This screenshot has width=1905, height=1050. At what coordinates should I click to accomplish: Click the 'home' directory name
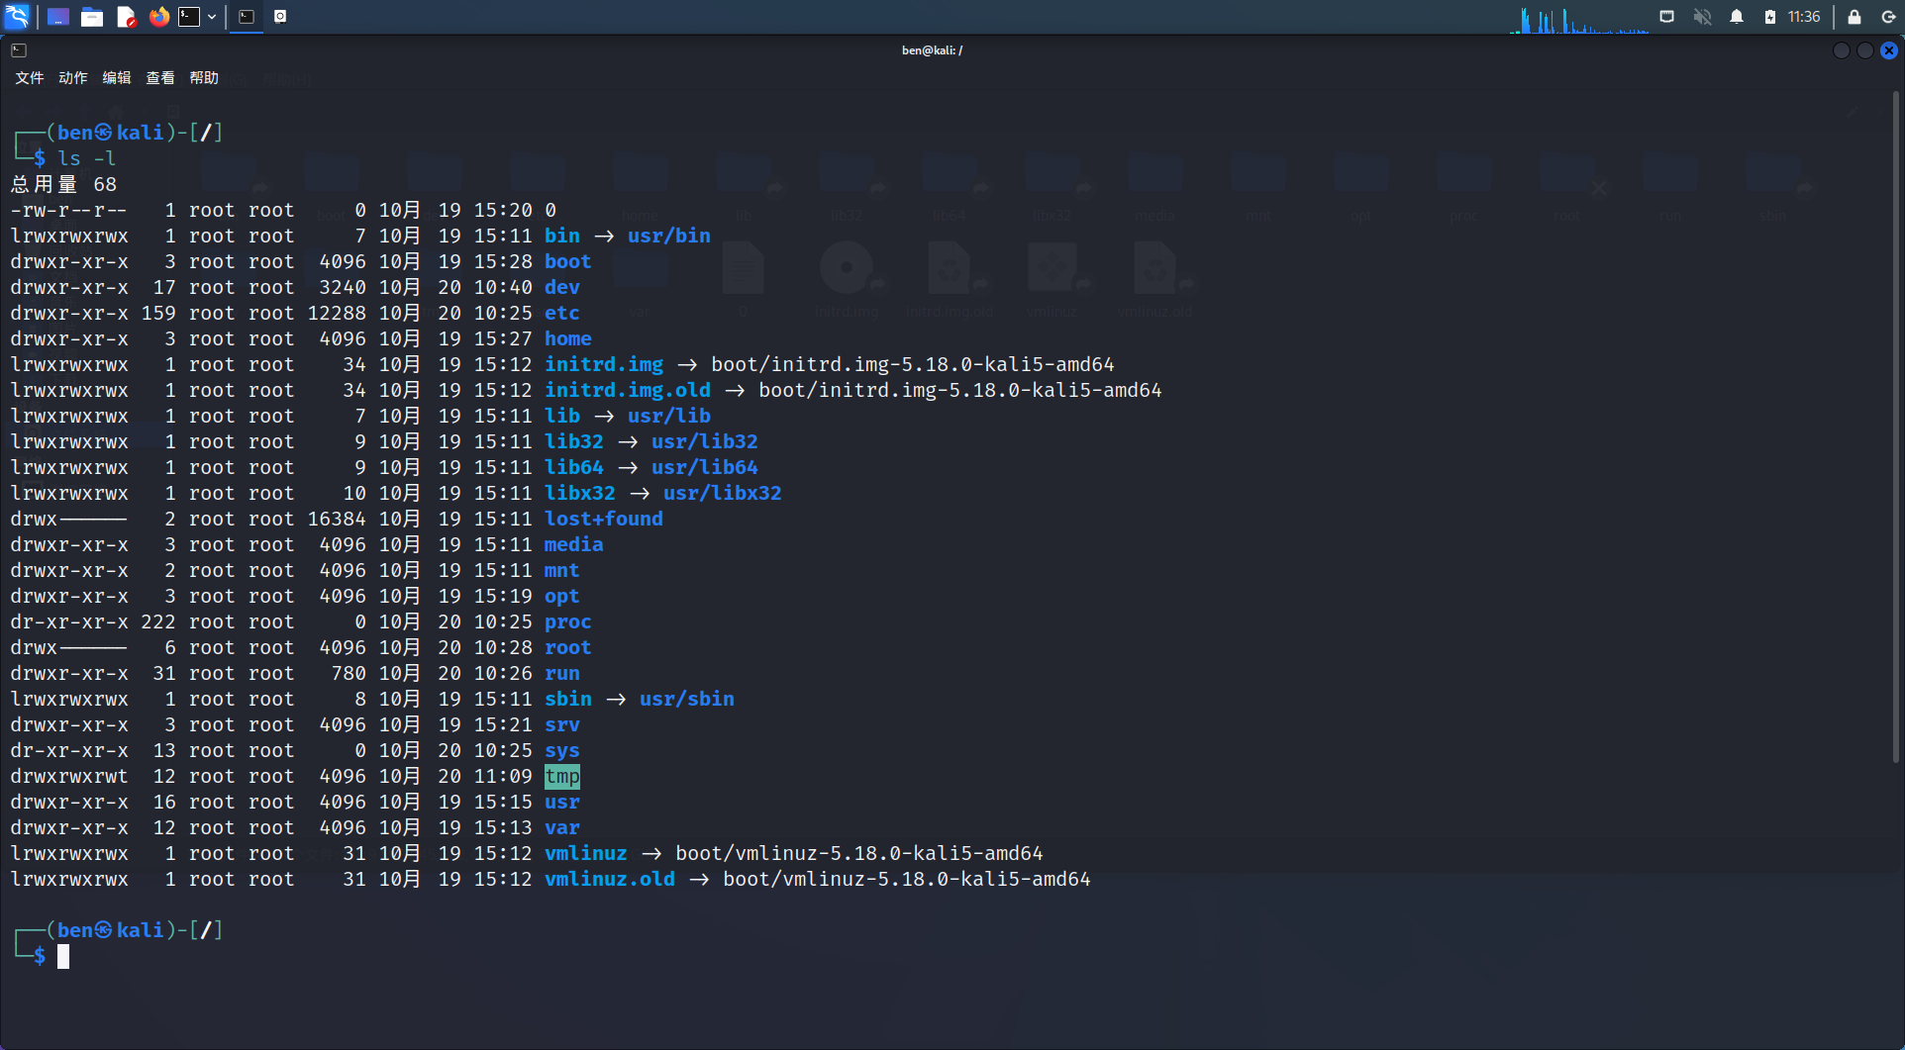click(568, 338)
